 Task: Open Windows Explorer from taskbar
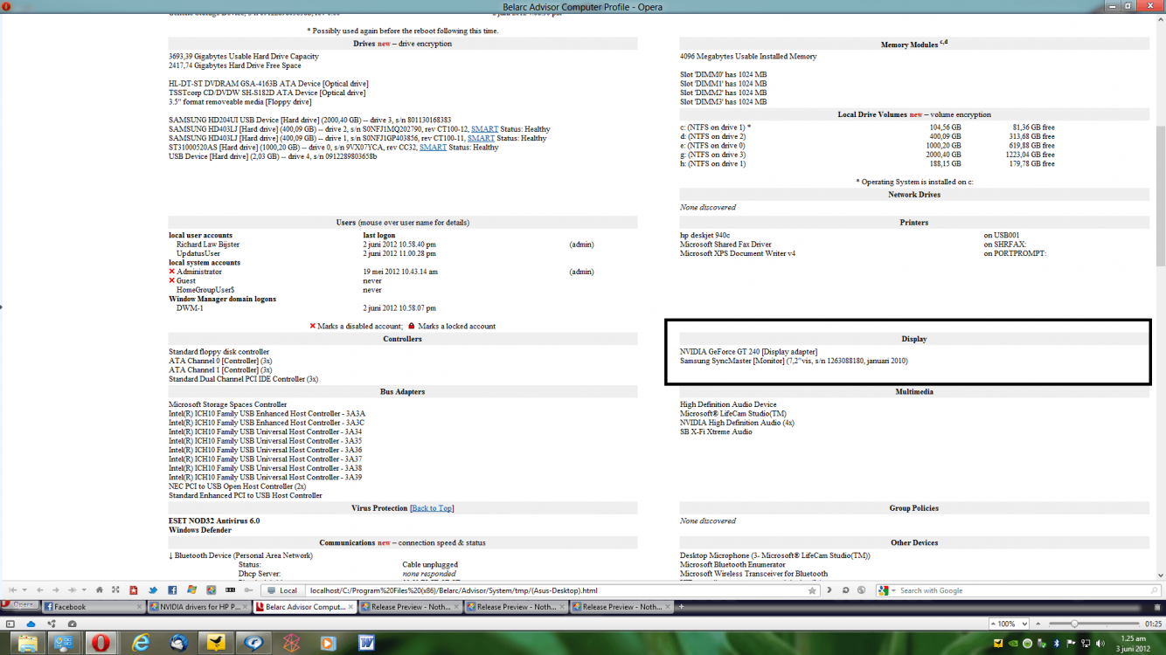coord(27,643)
